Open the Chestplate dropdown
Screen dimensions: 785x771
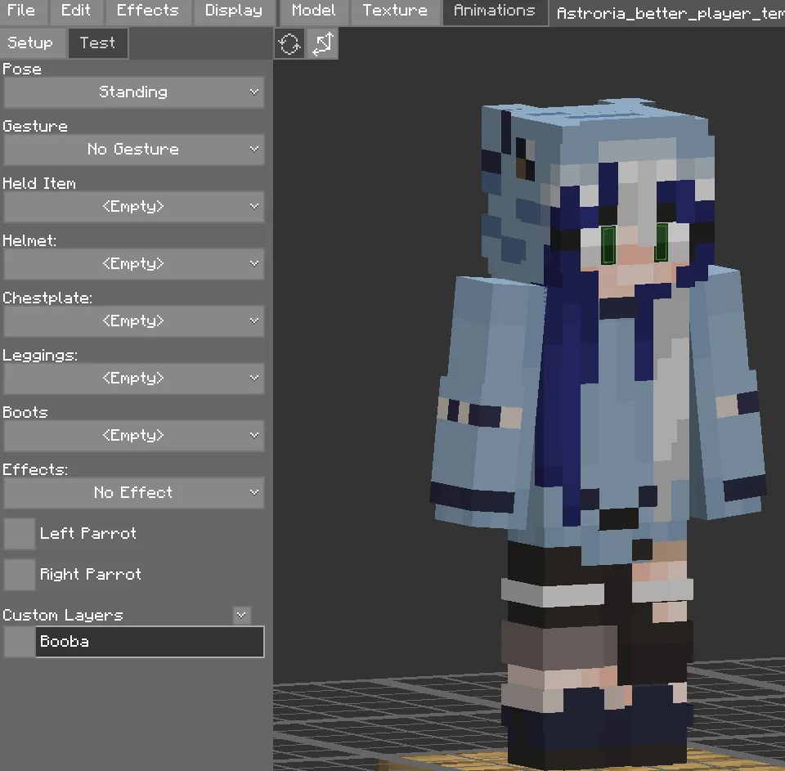click(x=133, y=321)
